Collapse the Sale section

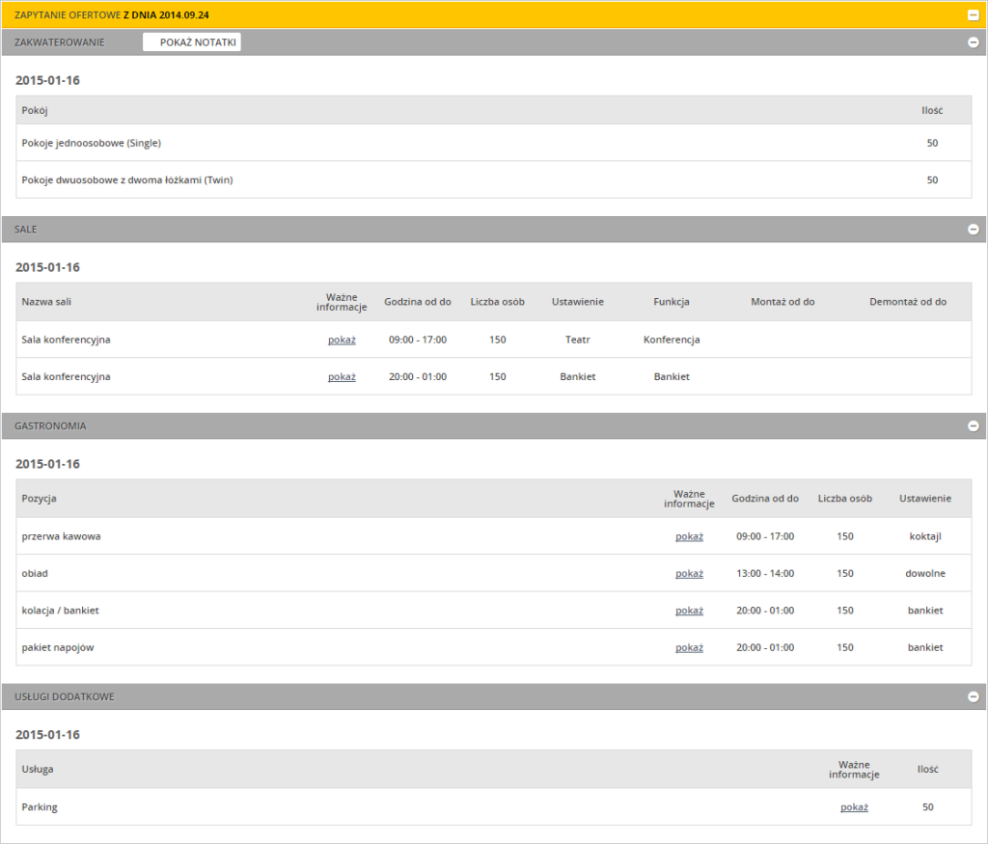coord(973,230)
